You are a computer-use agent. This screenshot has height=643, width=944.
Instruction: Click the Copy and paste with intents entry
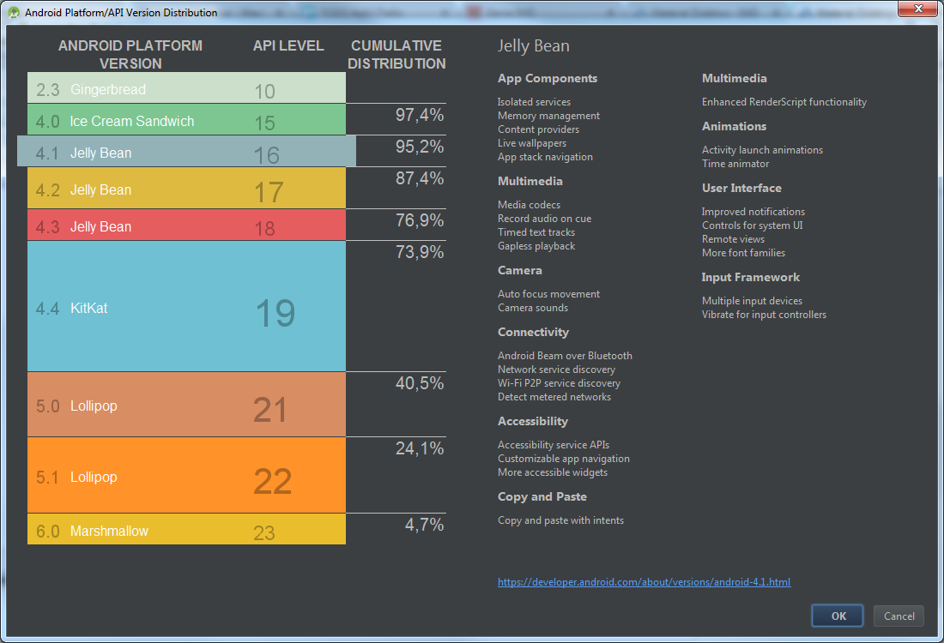(x=560, y=521)
